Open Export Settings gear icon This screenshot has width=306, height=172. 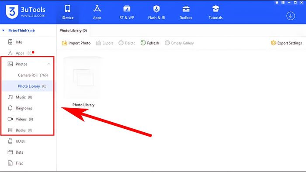[273, 43]
